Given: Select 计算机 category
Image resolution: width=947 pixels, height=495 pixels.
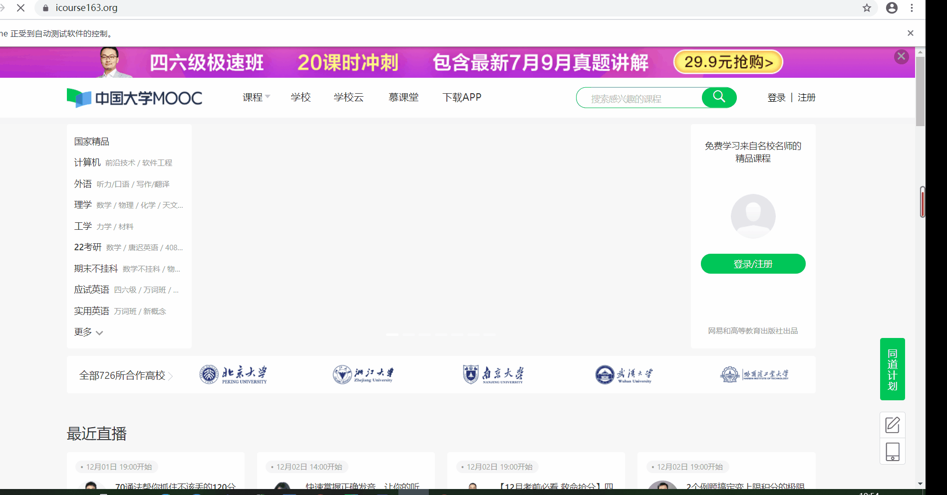Looking at the screenshot, I should (87, 163).
